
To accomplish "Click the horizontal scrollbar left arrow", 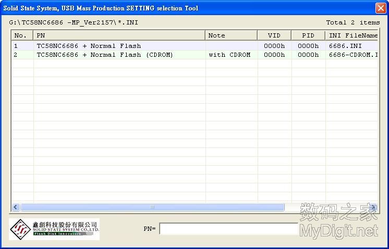I will point(16,207).
